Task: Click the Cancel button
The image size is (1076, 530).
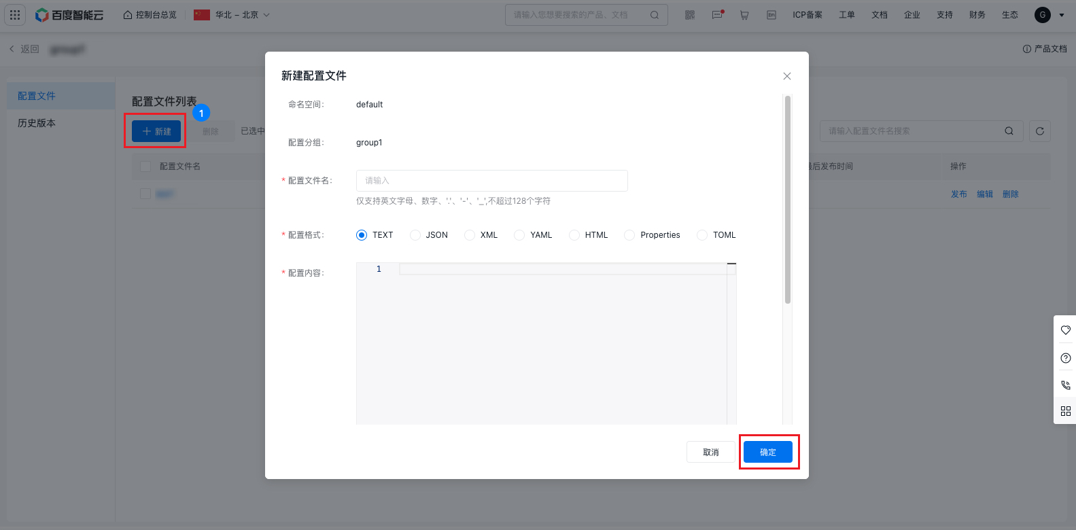Action: tap(711, 452)
